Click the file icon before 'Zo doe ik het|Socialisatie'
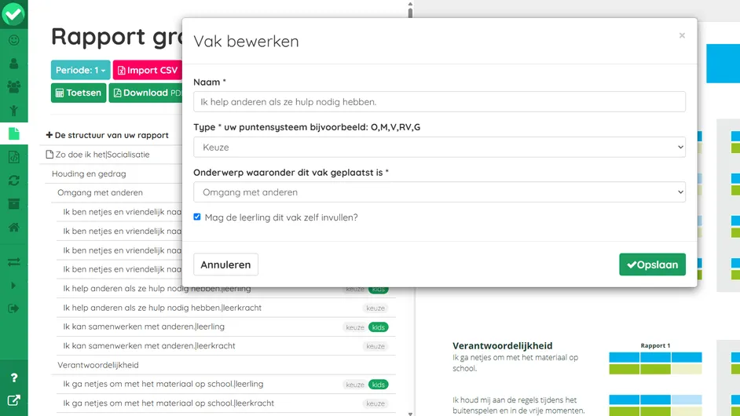The height and width of the screenshot is (416, 740). (49, 154)
